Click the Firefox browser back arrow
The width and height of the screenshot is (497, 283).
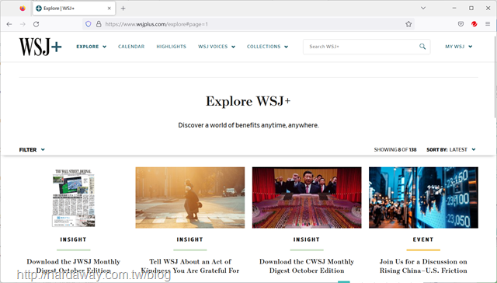pos(9,24)
